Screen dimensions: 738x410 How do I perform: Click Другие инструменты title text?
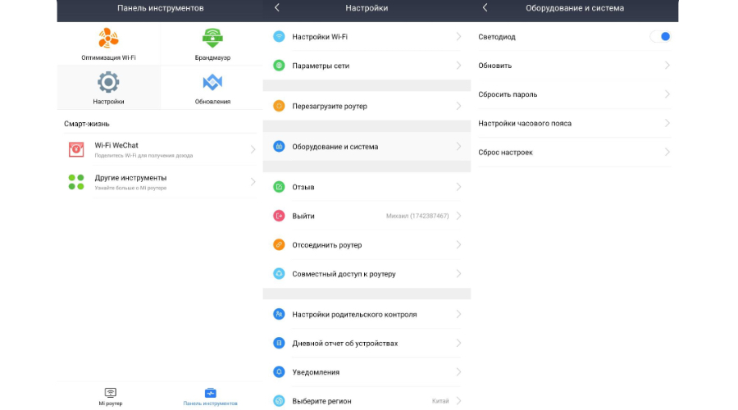pyautogui.click(x=130, y=178)
